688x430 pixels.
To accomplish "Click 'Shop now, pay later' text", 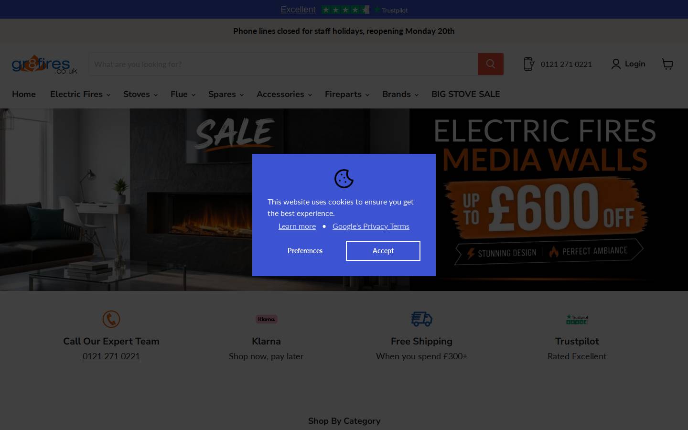I will pyautogui.click(x=266, y=356).
